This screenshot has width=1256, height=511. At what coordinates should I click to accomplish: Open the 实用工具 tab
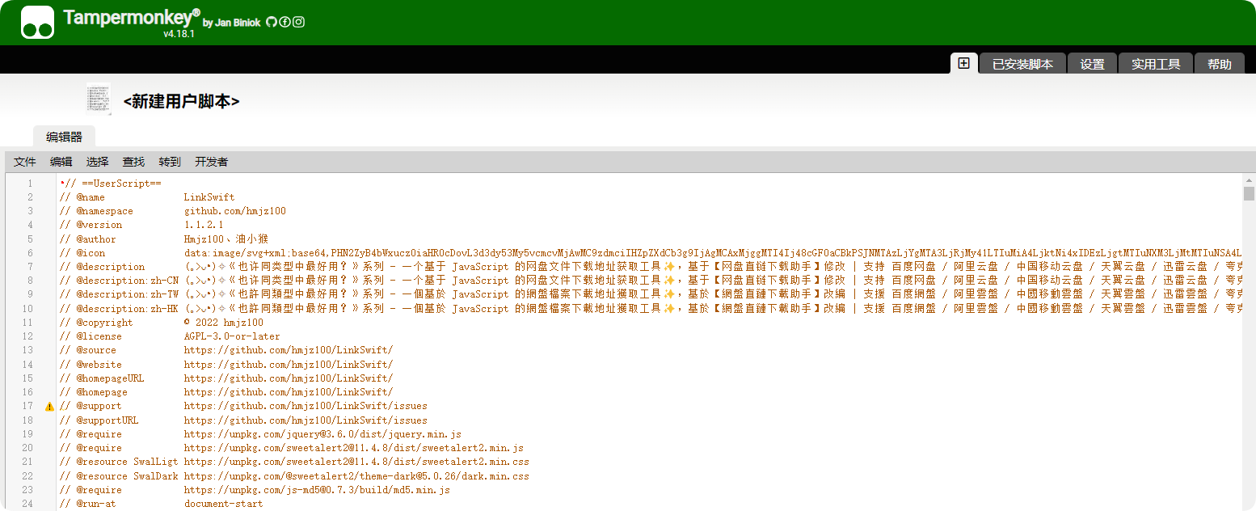pyautogui.click(x=1156, y=64)
